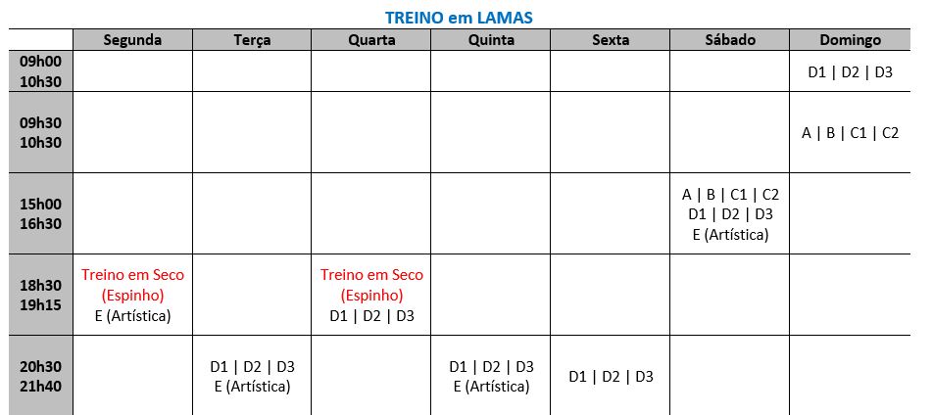The height and width of the screenshot is (415, 933).
Task: Select Terça's 20h30 training cell
Action: (252, 376)
